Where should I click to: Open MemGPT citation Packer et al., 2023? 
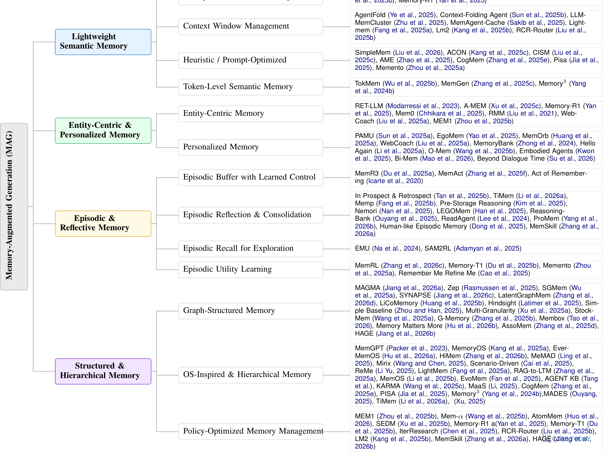tap(417, 348)
